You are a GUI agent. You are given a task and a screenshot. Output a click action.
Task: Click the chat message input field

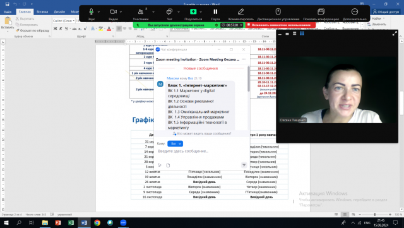tap(202, 152)
